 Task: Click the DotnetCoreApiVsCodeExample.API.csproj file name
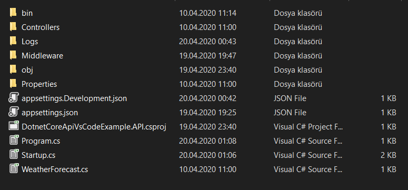tap(94, 127)
